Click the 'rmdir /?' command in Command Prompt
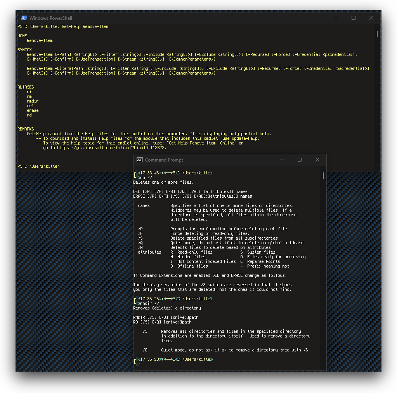The image size is (397, 393). click(x=150, y=303)
